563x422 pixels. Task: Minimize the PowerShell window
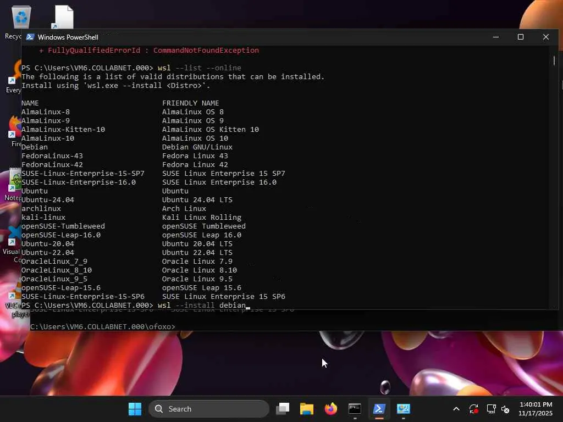point(496,37)
